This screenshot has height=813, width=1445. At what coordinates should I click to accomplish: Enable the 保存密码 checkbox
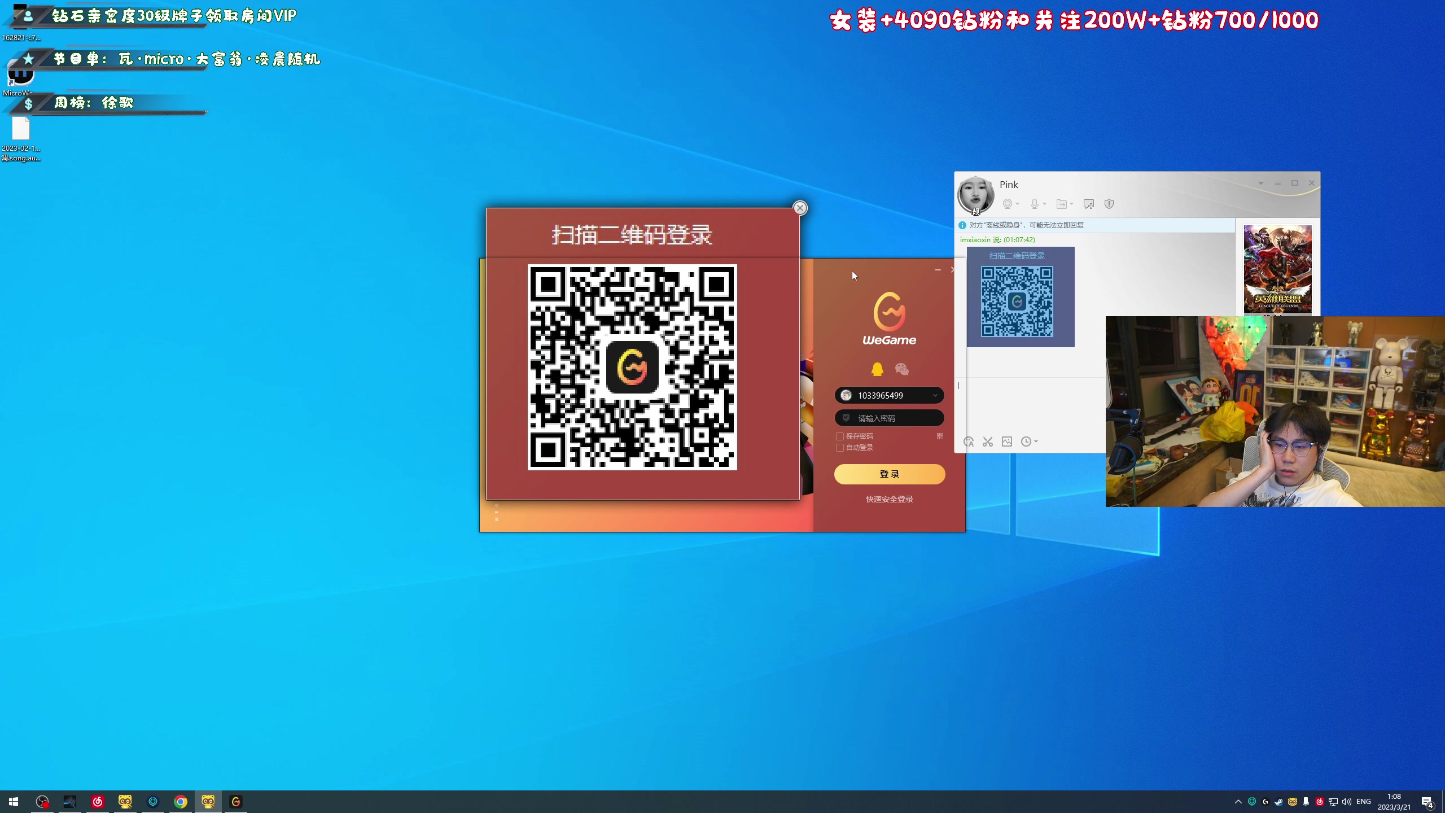click(840, 436)
